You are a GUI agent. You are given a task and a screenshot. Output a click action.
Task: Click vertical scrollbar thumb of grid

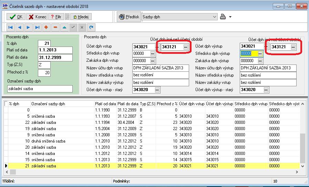(302, 148)
